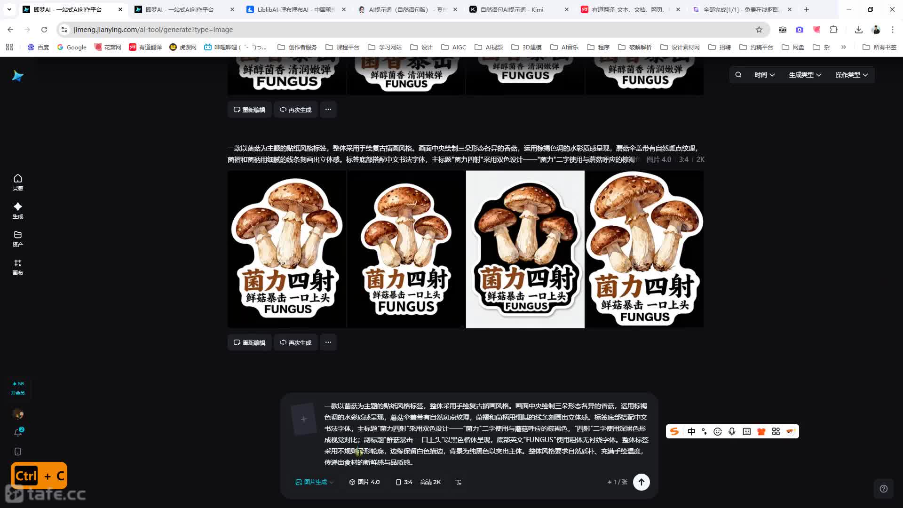
Task: Reload the page with refresh icon
Action: coord(44,30)
